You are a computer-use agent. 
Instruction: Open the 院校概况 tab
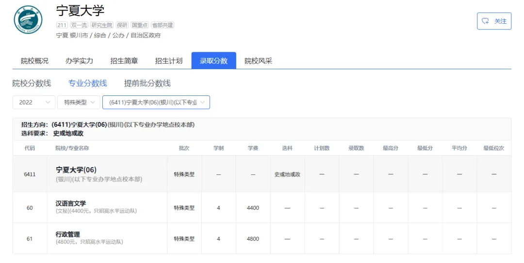[34, 61]
